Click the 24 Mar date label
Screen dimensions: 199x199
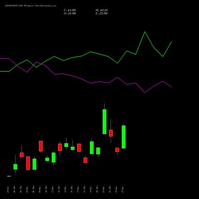(x=110, y=189)
